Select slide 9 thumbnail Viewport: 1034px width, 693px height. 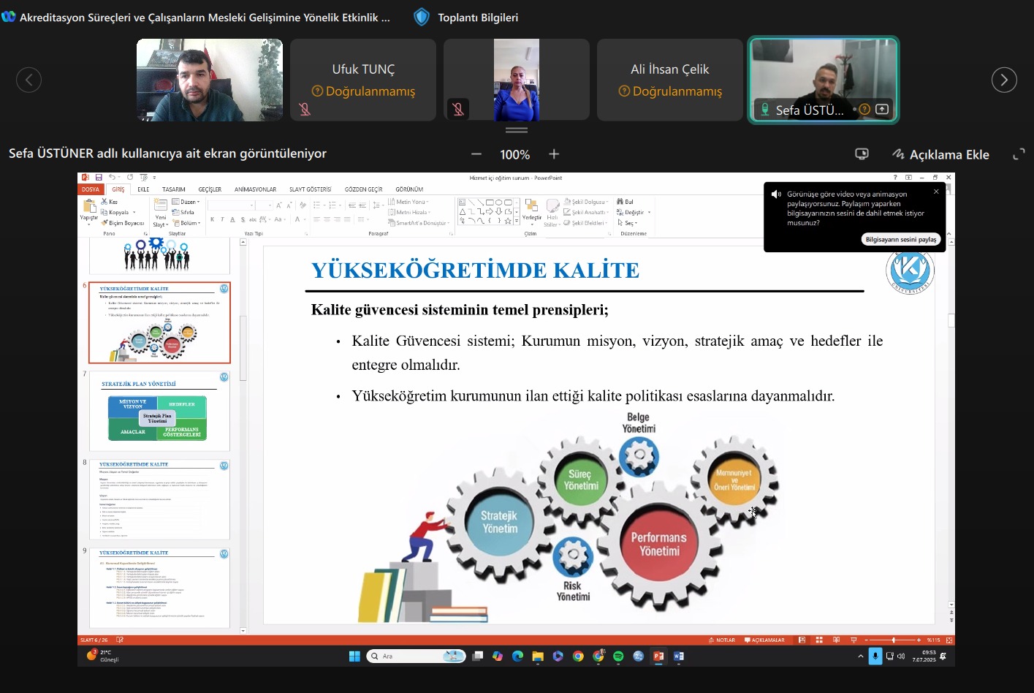point(159,588)
